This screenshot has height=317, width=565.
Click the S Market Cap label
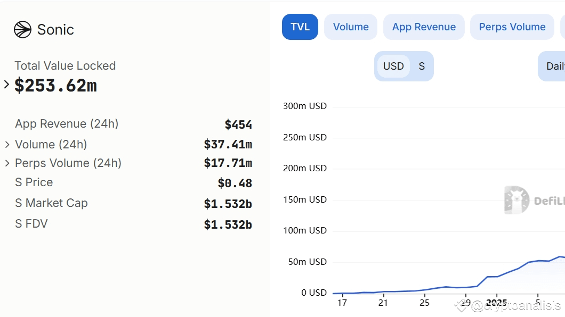51,203
